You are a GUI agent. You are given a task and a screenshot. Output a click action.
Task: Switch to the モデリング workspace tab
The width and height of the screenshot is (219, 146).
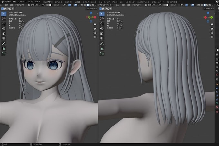click(58, 2)
